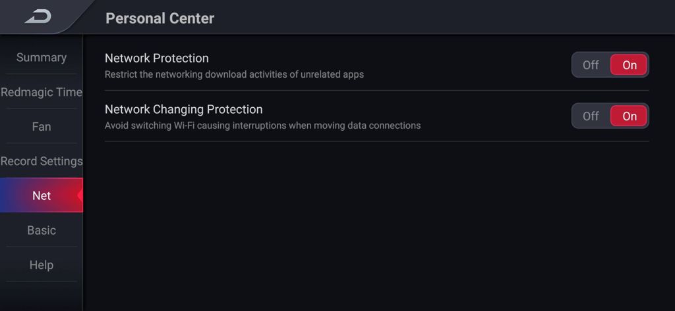This screenshot has width=675, height=311.
Task: Select On for Network Protection
Action: [629, 65]
